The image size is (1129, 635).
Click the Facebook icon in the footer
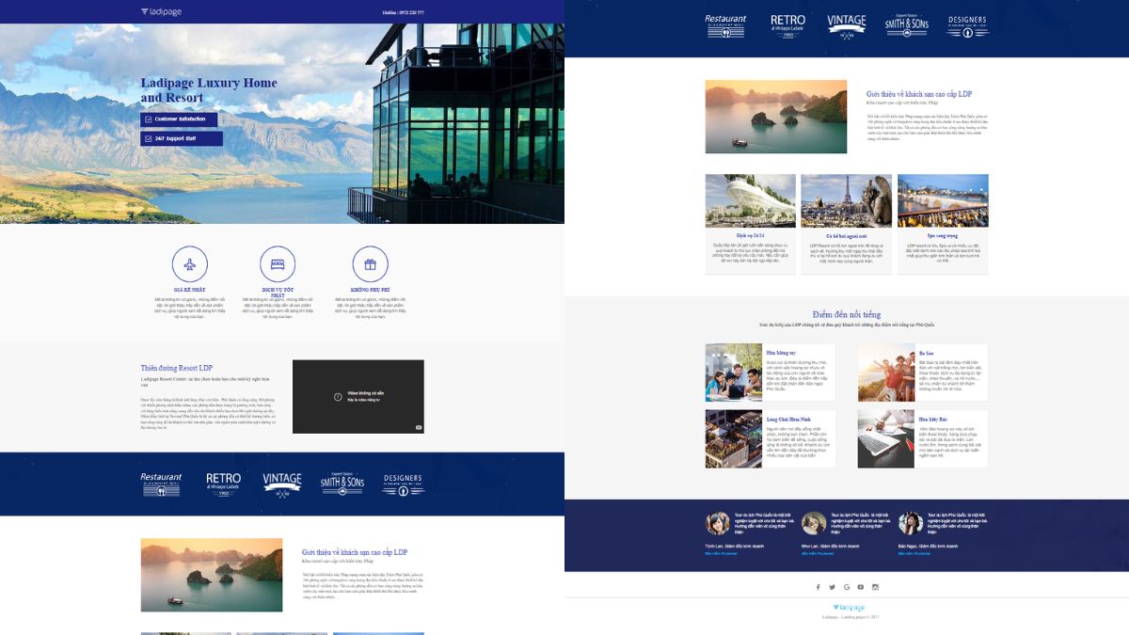pyautogui.click(x=818, y=586)
